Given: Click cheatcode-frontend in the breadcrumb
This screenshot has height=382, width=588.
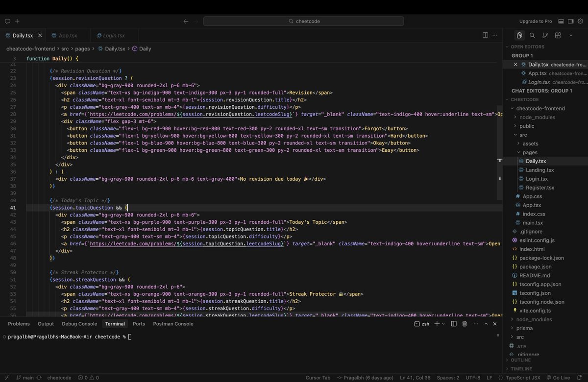Looking at the screenshot, I should [x=31, y=48].
